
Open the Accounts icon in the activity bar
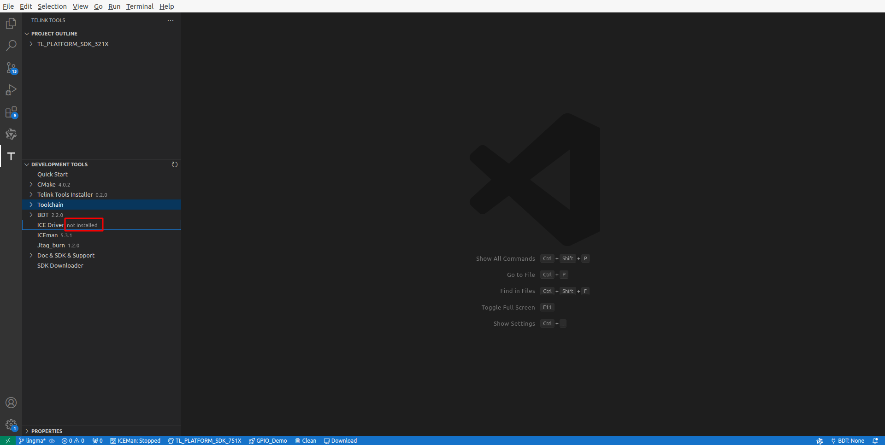pos(11,403)
